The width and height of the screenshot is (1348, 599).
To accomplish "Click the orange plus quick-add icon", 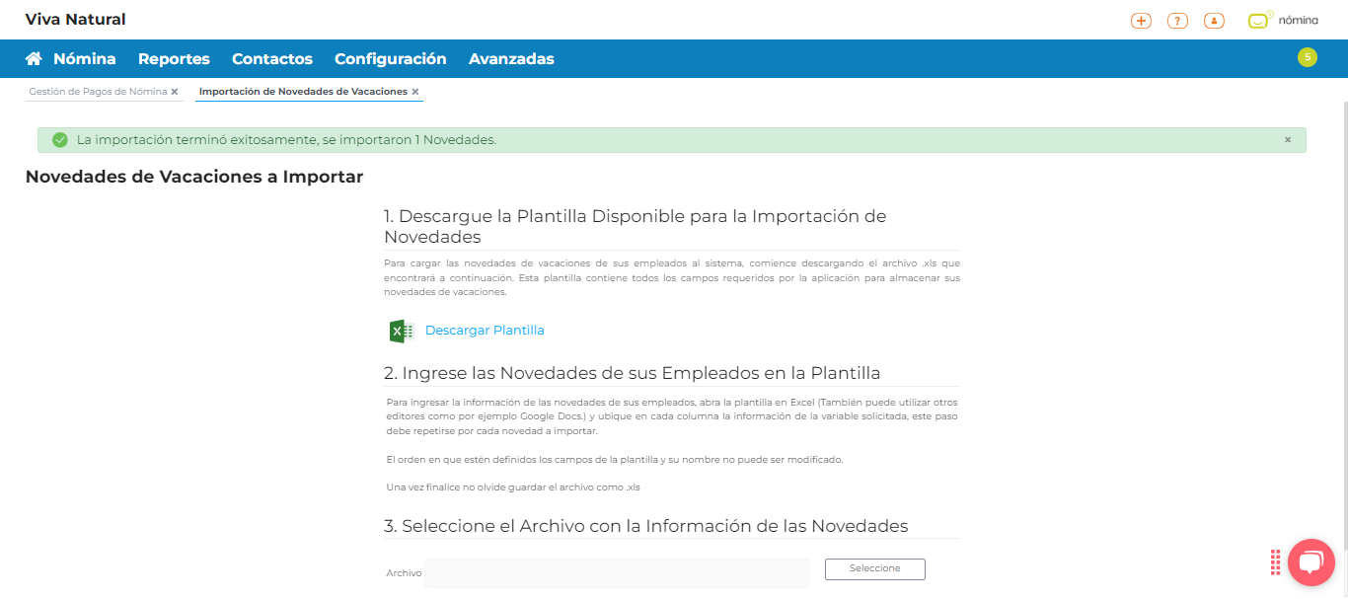I will pyautogui.click(x=1141, y=21).
